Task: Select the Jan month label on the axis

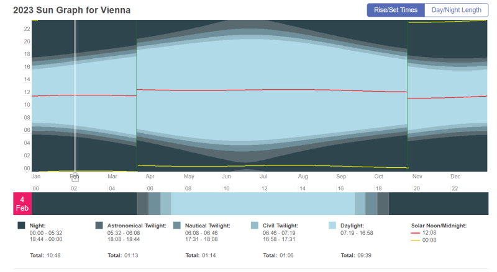Action: pos(36,177)
